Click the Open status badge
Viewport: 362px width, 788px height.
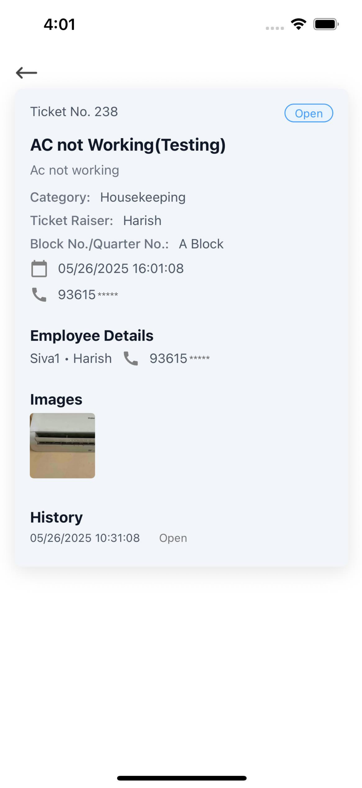pos(309,113)
